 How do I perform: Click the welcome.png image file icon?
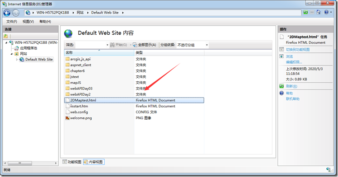pos(67,118)
